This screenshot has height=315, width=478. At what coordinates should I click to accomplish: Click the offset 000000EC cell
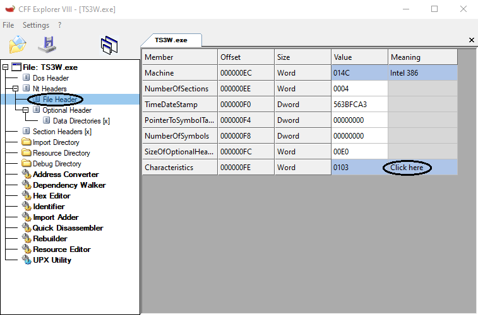point(246,73)
